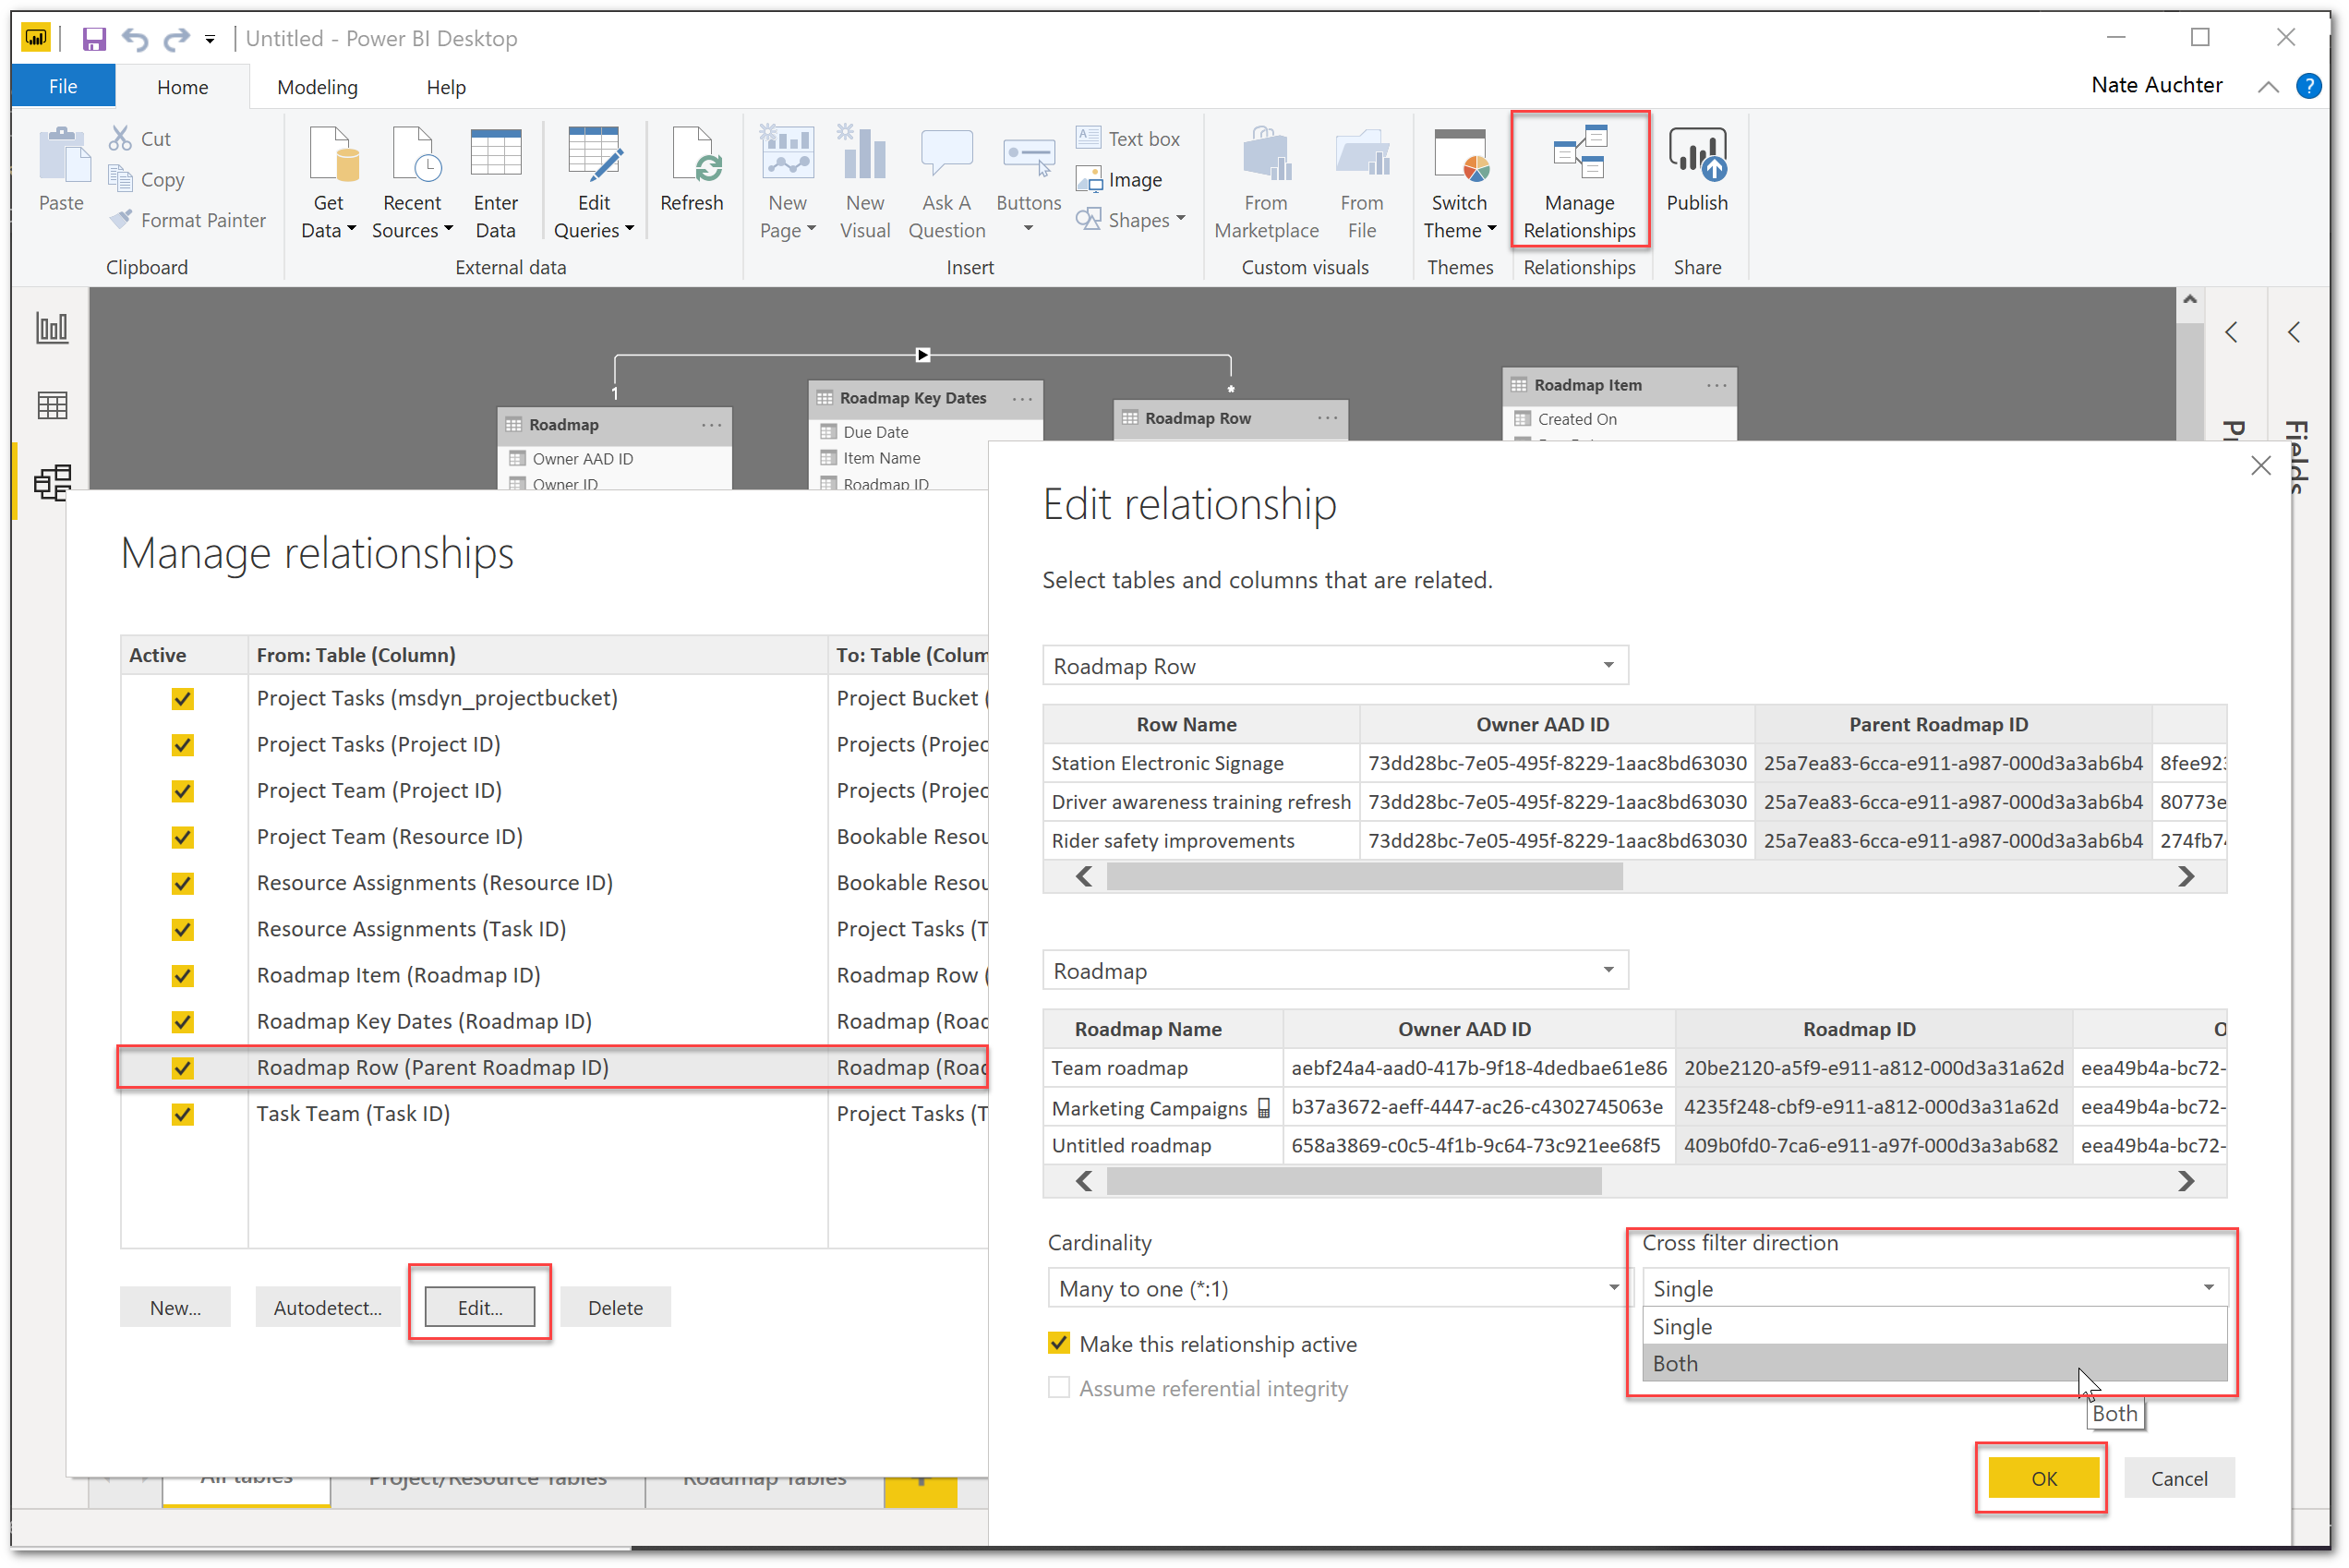Toggle Active for Project Team (Resource ID)
Viewport: 2349px width, 1568px height.
(x=182, y=836)
